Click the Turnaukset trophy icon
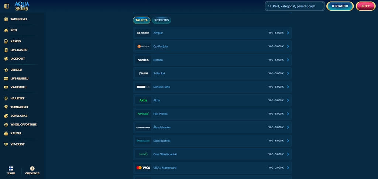 tap(6, 107)
